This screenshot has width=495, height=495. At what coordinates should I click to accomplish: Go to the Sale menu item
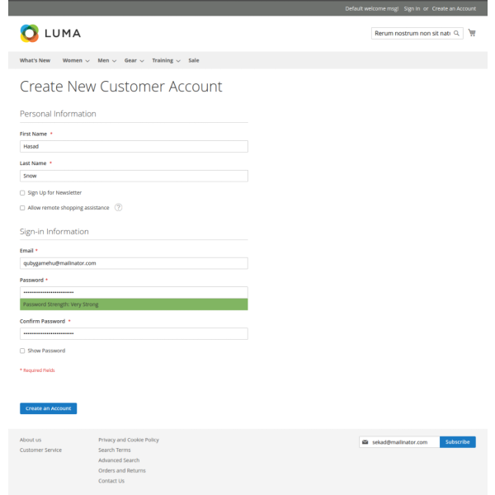tap(193, 60)
